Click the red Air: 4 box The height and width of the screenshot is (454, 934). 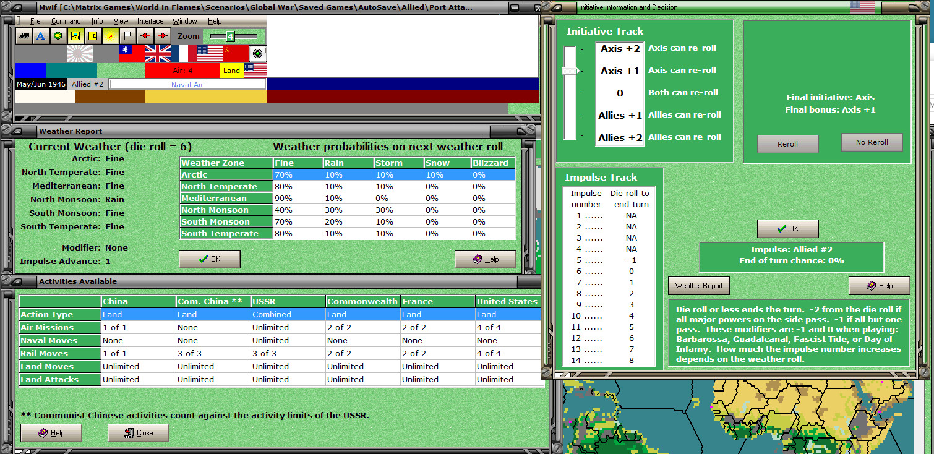tap(182, 71)
